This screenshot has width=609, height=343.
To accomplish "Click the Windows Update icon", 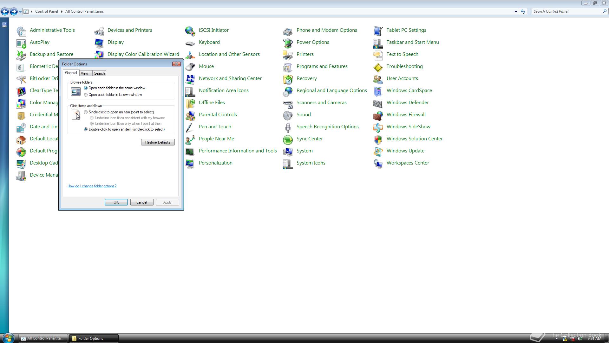I will (378, 151).
